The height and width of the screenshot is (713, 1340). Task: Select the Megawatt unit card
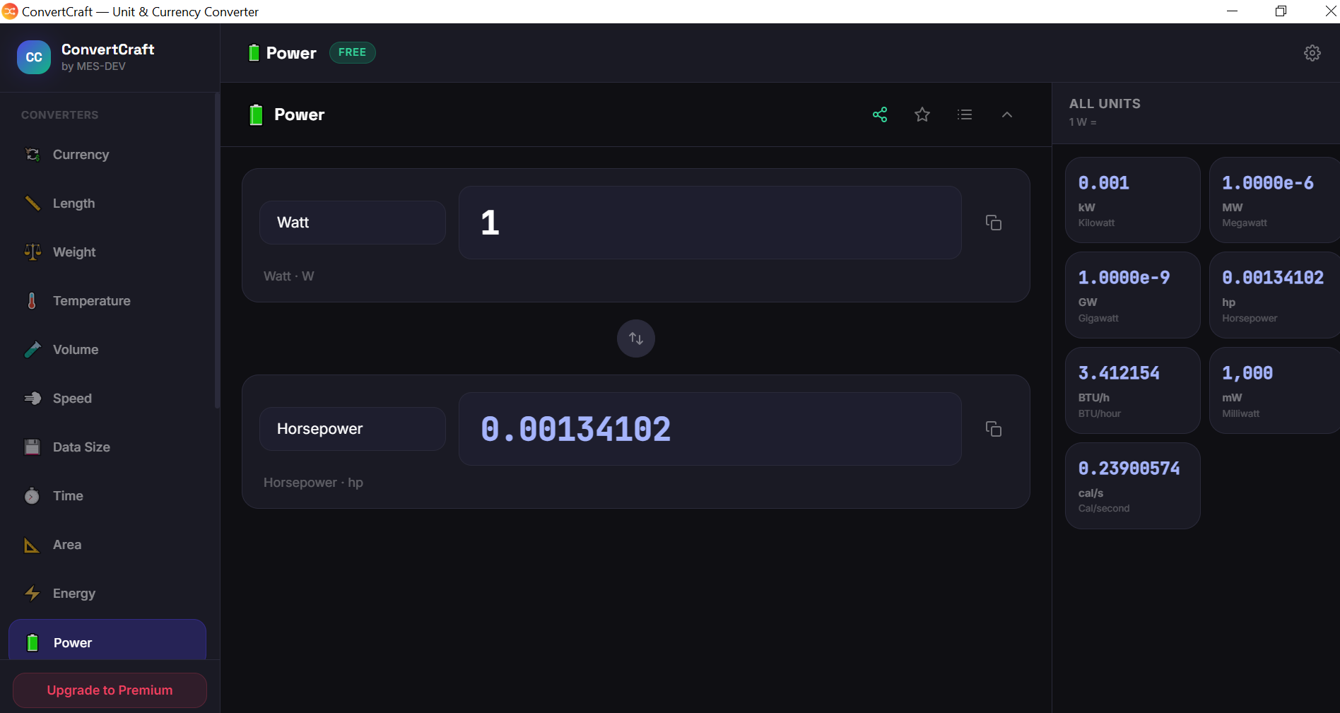(1274, 200)
